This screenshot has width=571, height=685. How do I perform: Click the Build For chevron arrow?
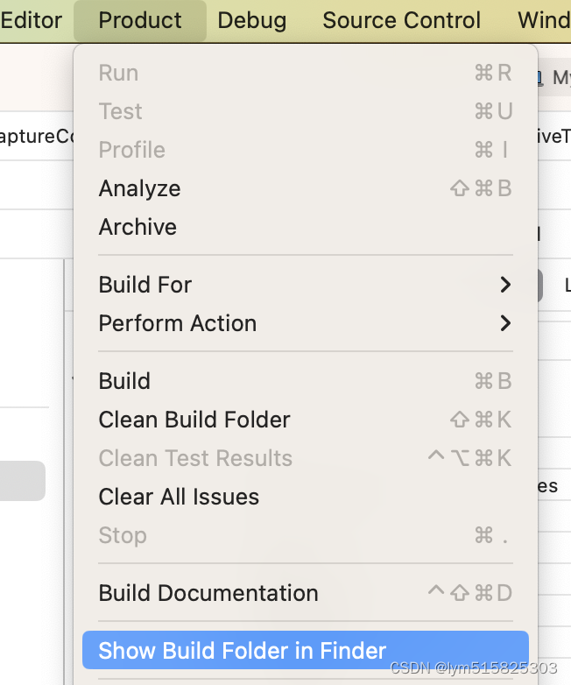[x=504, y=285]
